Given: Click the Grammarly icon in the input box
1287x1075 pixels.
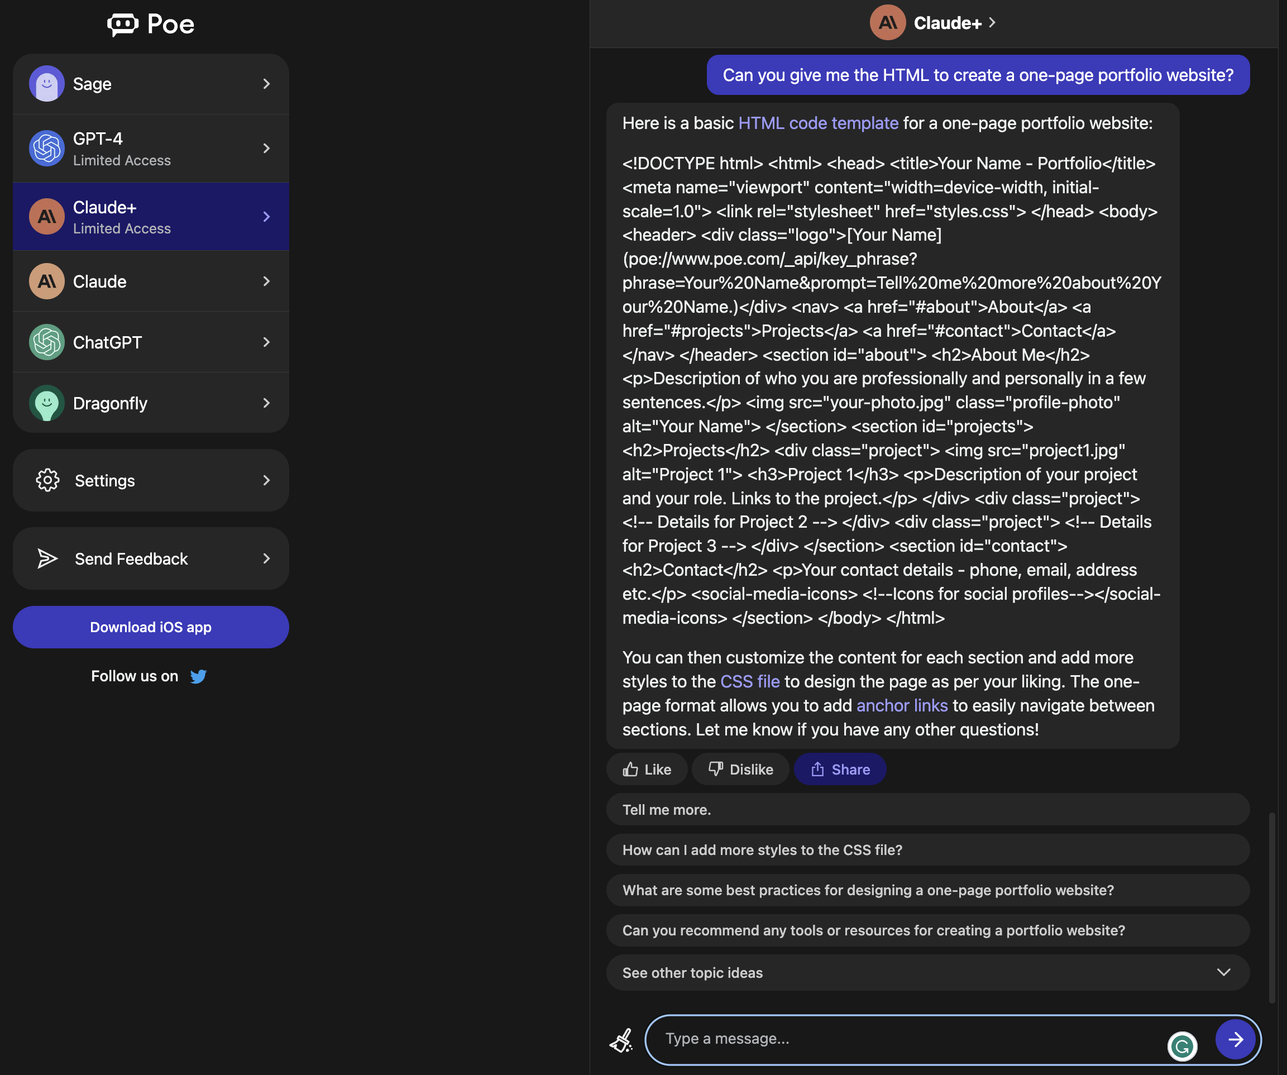Looking at the screenshot, I should [1182, 1047].
